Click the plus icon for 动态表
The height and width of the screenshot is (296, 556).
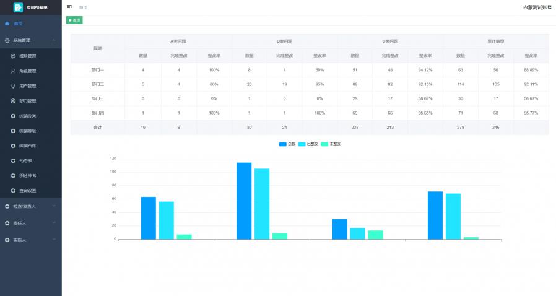coord(13,160)
